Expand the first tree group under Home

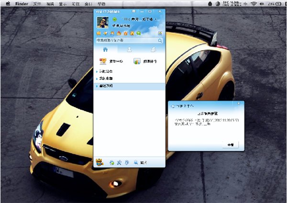click(129, 71)
